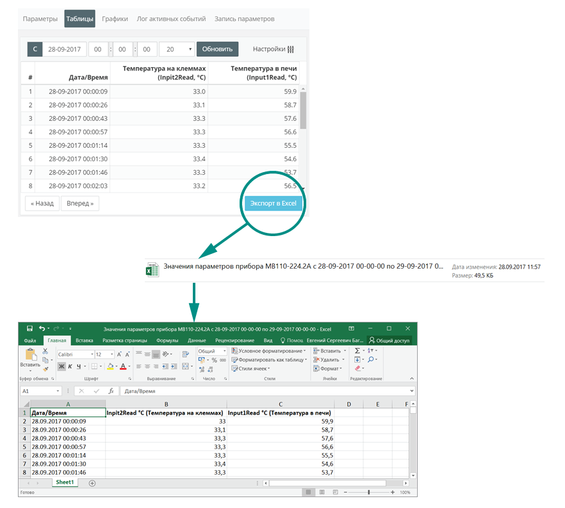Open Условное форматирование dropdown
The height and width of the screenshot is (508, 565).
click(x=268, y=351)
